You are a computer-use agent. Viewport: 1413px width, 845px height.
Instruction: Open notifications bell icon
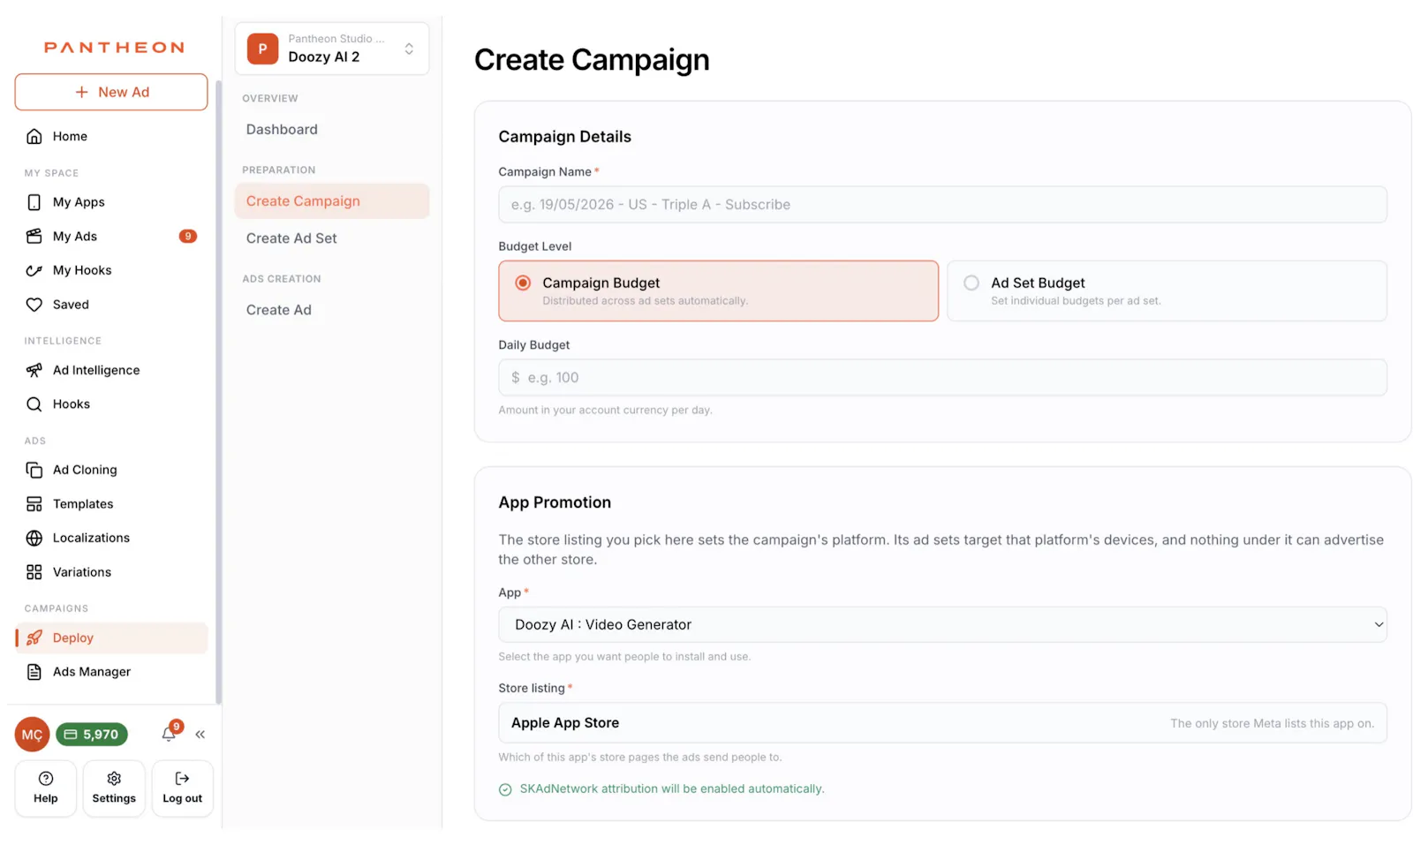coord(170,734)
